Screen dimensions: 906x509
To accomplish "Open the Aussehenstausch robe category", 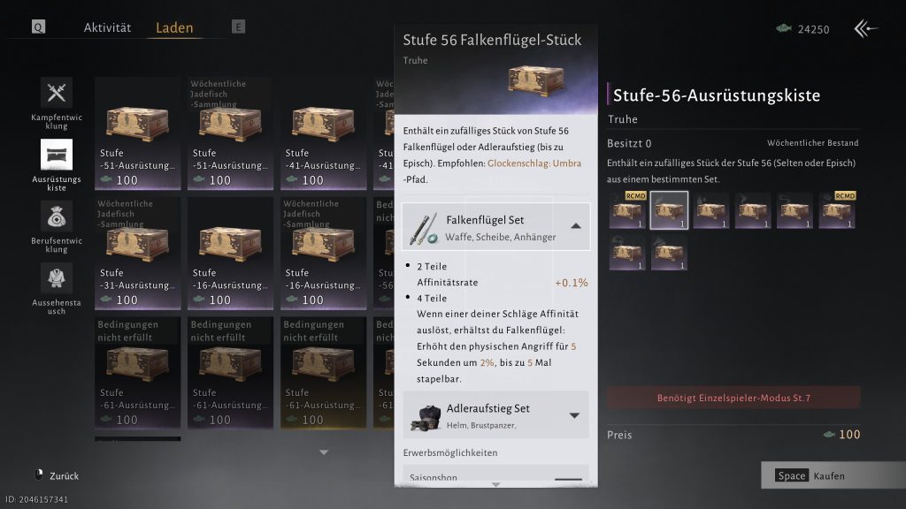I will click(56, 278).
